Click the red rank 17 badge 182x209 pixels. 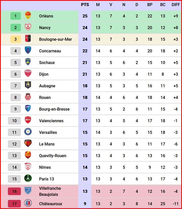tap(14, 204)
